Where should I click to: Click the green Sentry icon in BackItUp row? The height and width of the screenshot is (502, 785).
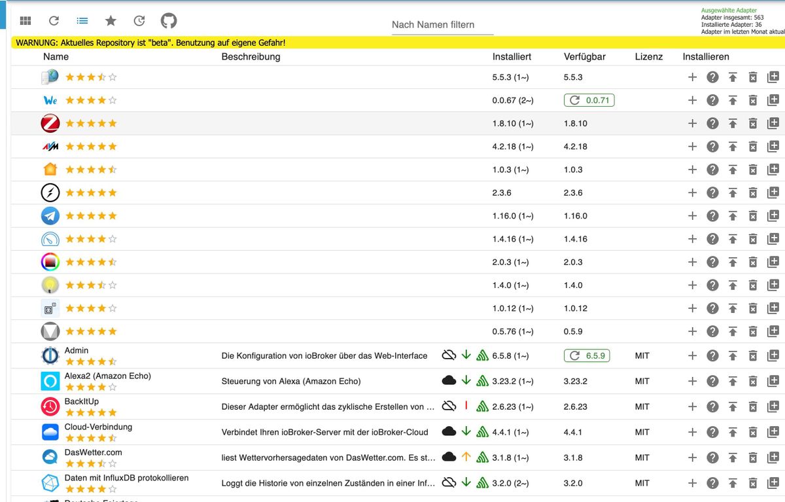pos(483,406)
